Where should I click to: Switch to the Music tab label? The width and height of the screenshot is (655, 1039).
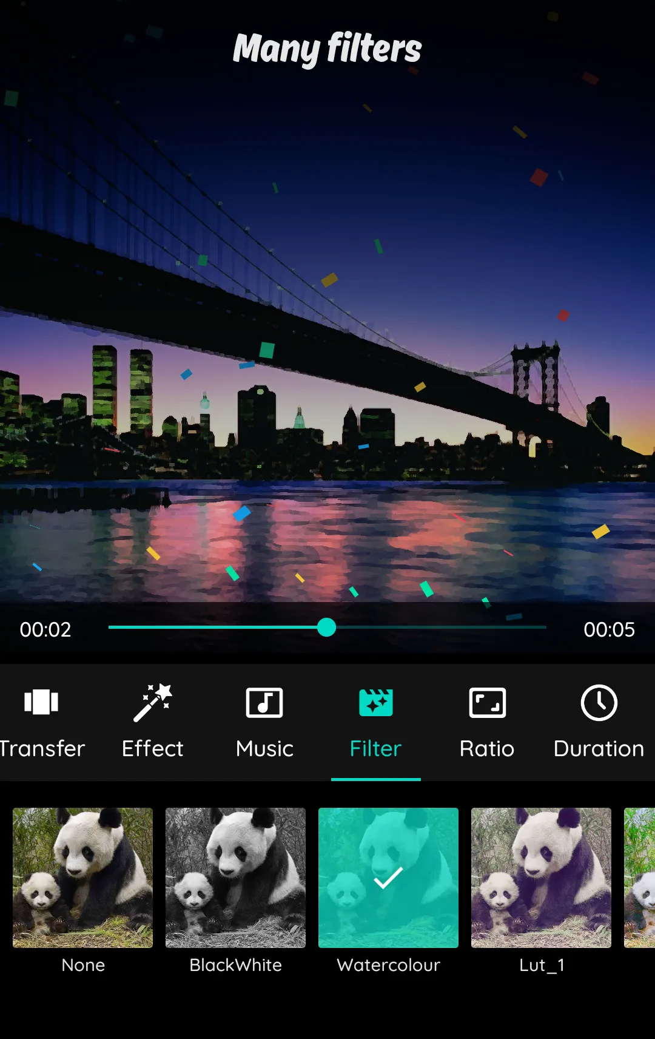coord(264,749)
